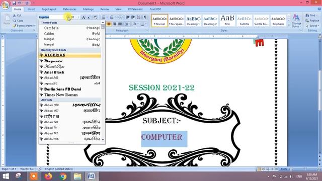Click the Shrink Font icon
This screenshot has width=322, height=181.
coord(89,17)
